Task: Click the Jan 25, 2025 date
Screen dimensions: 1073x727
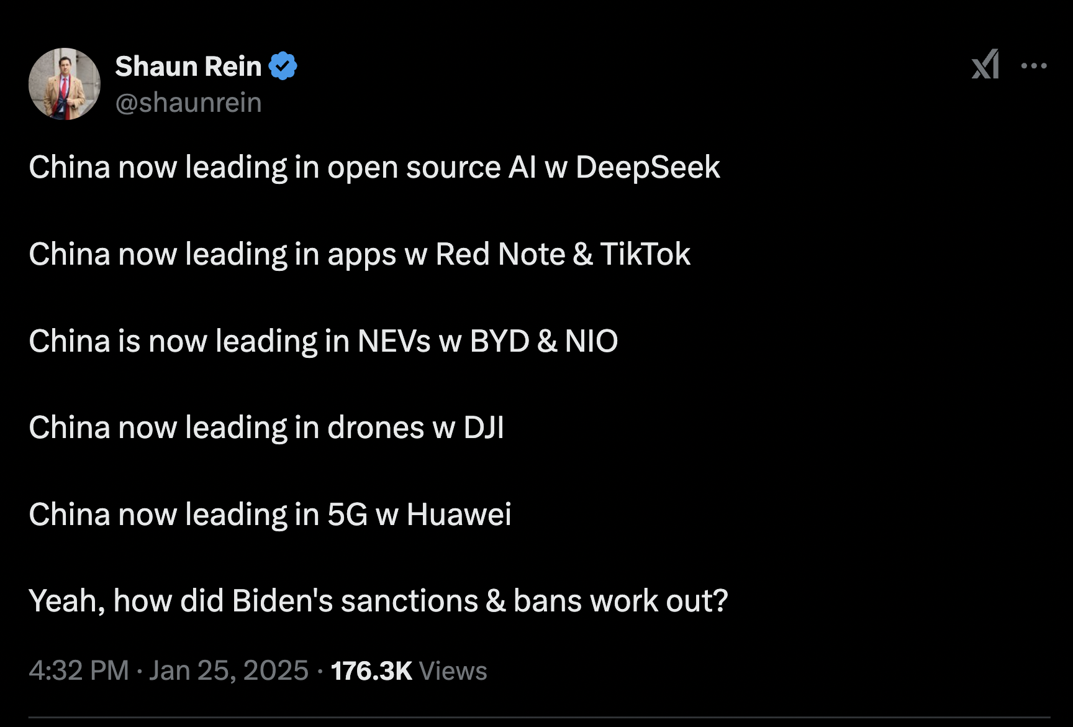Action: pos(229,670)
